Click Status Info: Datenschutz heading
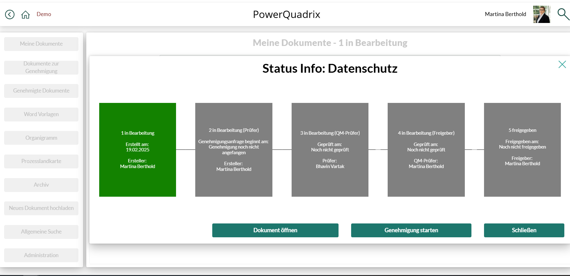 [330, 68]
